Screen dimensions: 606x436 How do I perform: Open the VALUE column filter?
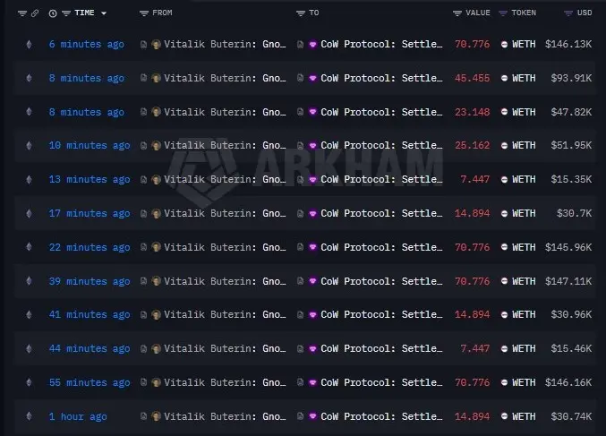coord(457,13)
